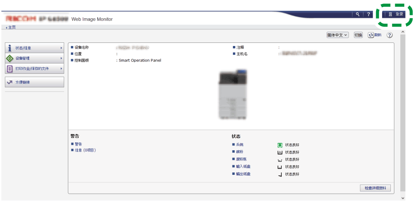This screenshot has height=203, width=417.
Task: Click the round help icon beside 刷新
Action: (390, 35)
